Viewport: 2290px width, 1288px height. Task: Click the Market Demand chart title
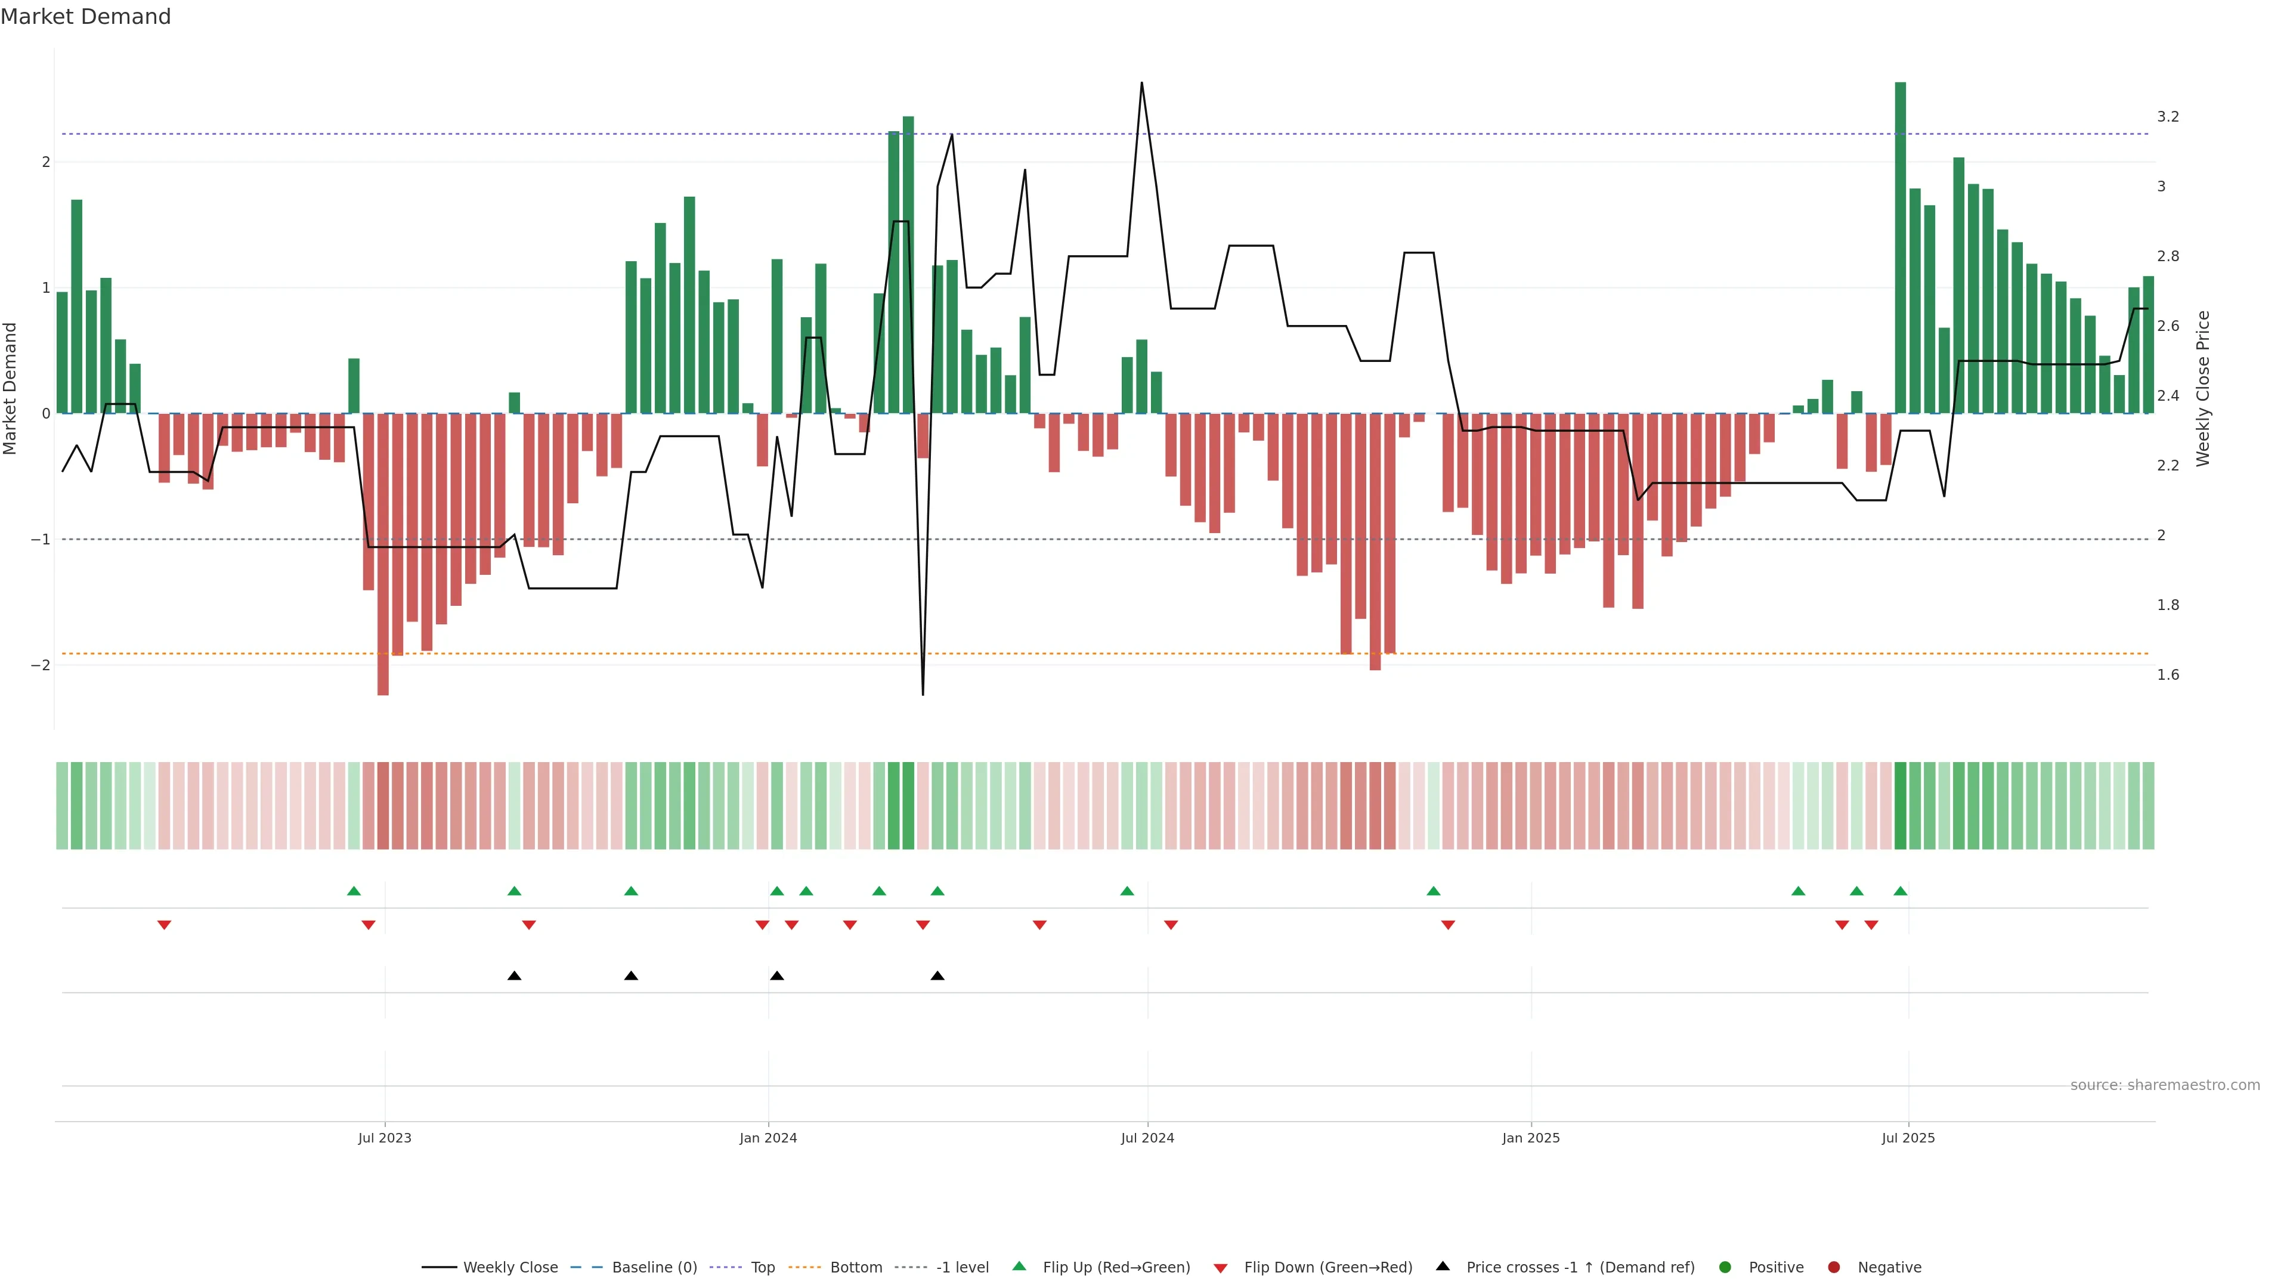(85, 17)
